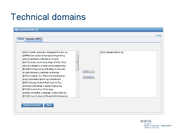This screenshot has height=135, width=180.
Task: Switch to the Query tab
Action: click(x=21, y=39)
